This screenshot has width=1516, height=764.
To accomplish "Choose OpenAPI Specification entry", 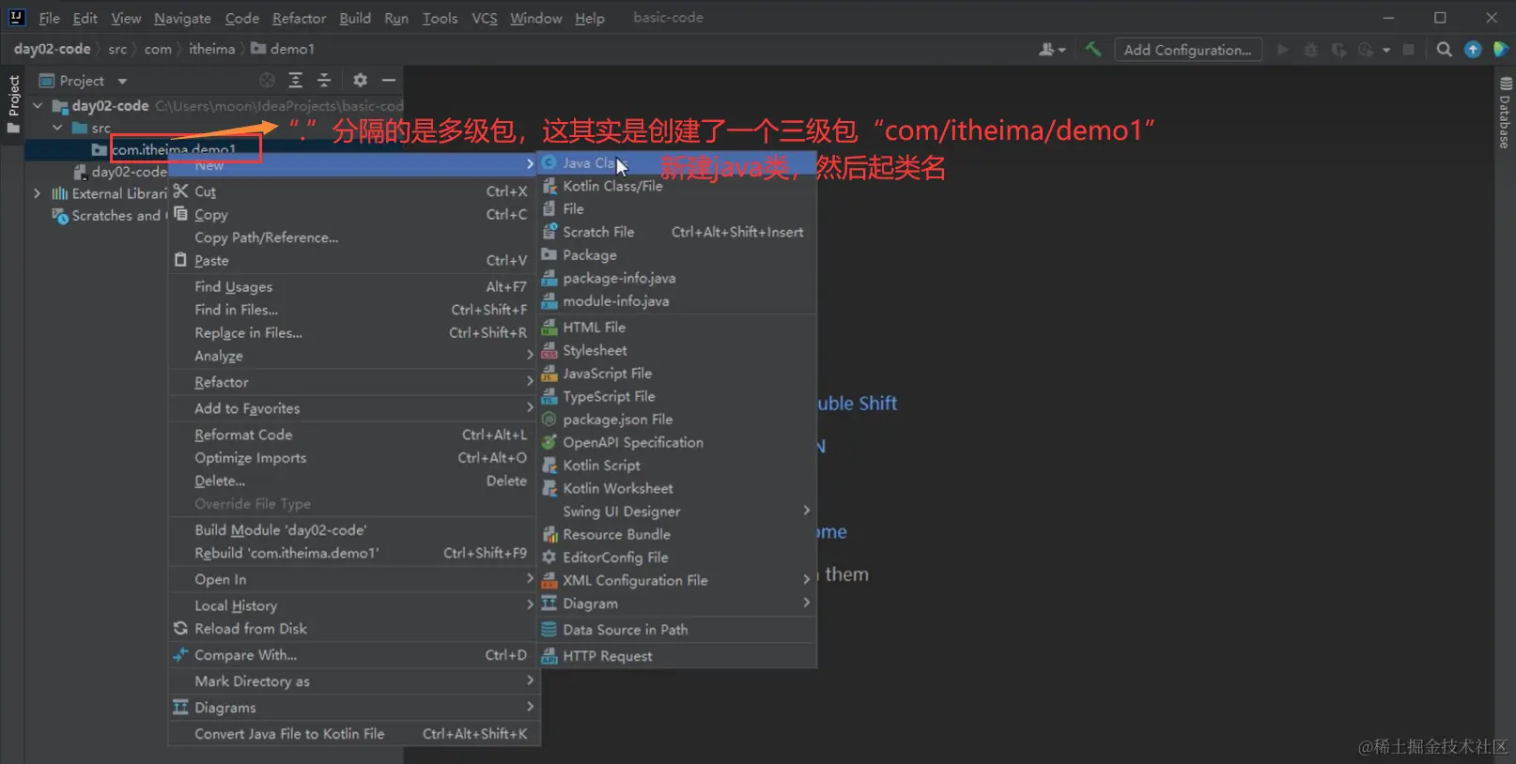I will tap(677, 442).
